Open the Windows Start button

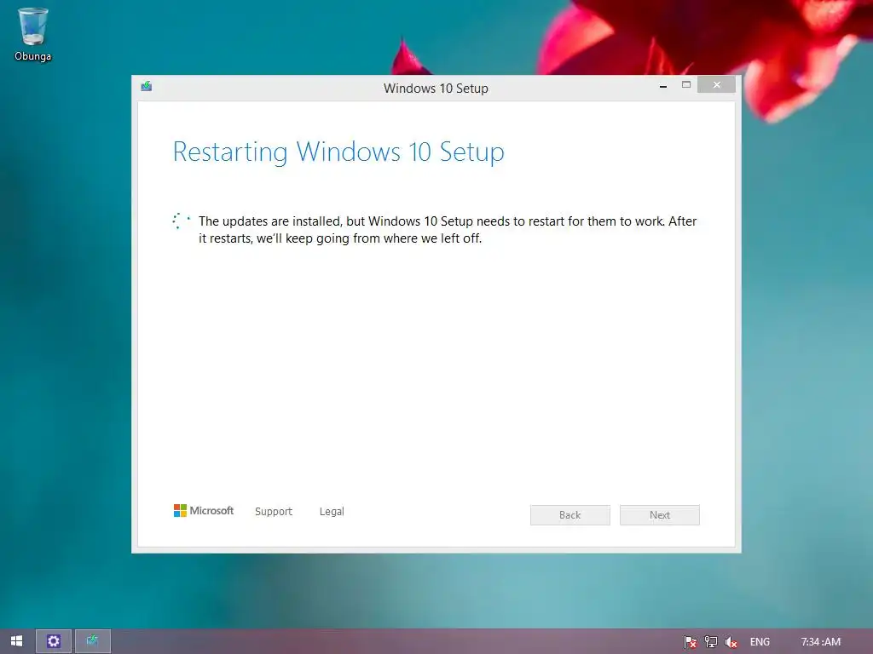click(x=17, y=641)
